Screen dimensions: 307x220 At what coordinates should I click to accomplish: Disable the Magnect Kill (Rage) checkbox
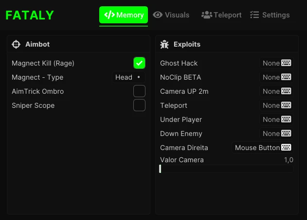[140, 63]
